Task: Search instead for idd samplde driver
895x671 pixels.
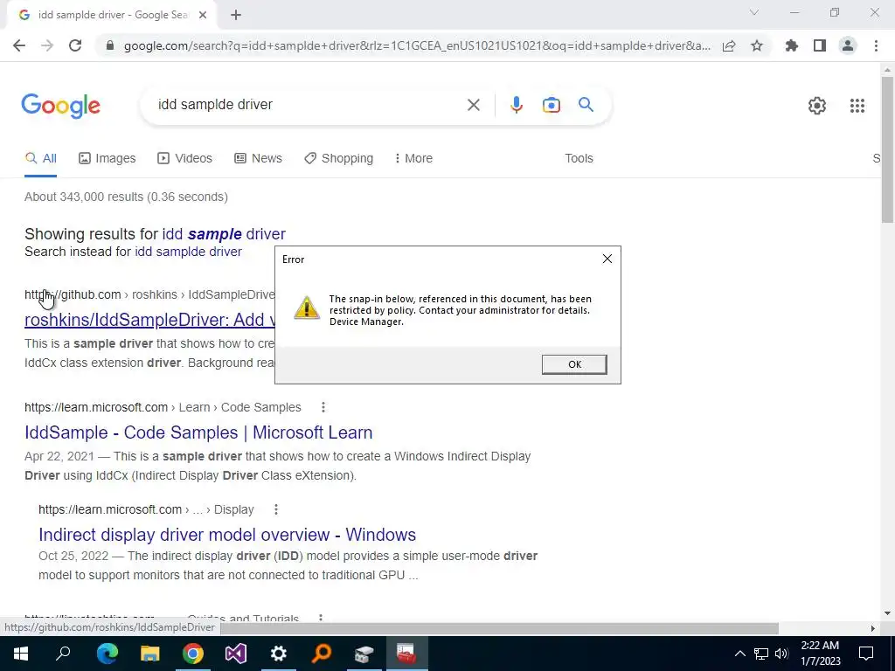Action: point(189,252)
